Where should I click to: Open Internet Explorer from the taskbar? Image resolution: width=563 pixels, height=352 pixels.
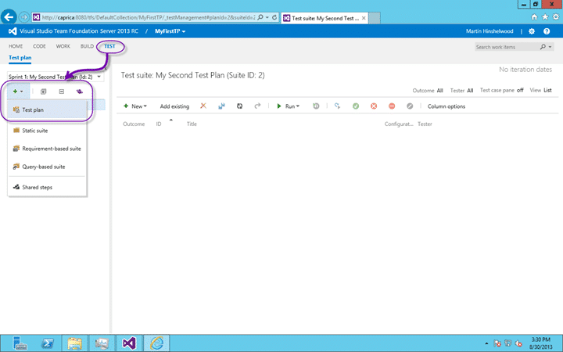pyautogui.click(x=156, y=343)
